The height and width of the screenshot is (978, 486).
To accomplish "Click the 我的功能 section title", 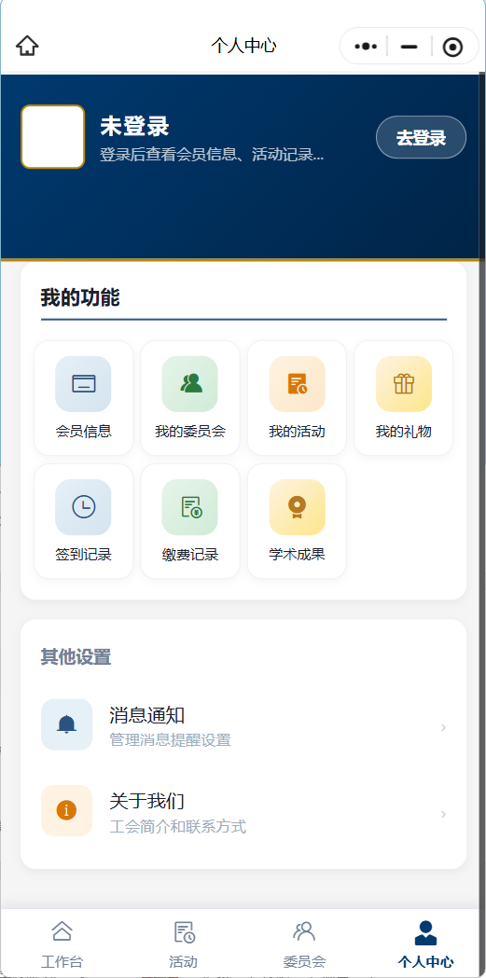I will (80, 298).
